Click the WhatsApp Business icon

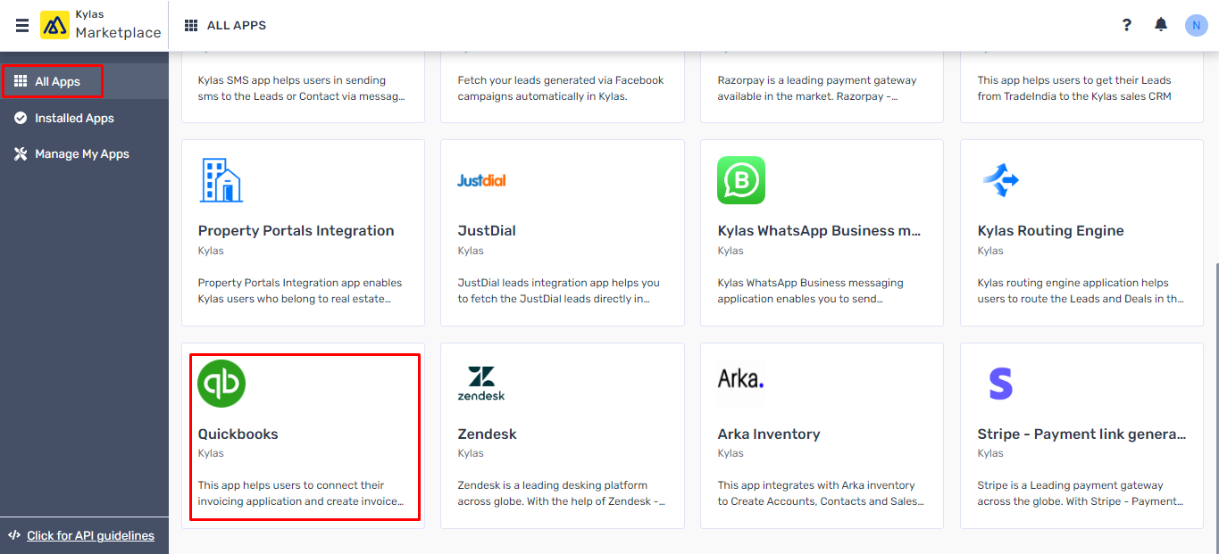pyautogui.click(x=741, y=180)
